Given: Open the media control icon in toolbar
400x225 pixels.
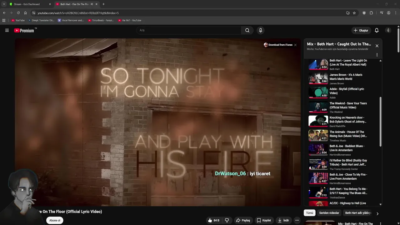Looking at the screenshot, I should 382,13.
